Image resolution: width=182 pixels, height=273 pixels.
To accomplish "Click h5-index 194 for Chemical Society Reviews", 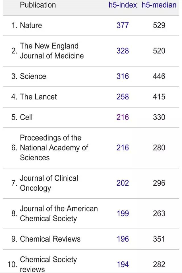I will point(123,264).
